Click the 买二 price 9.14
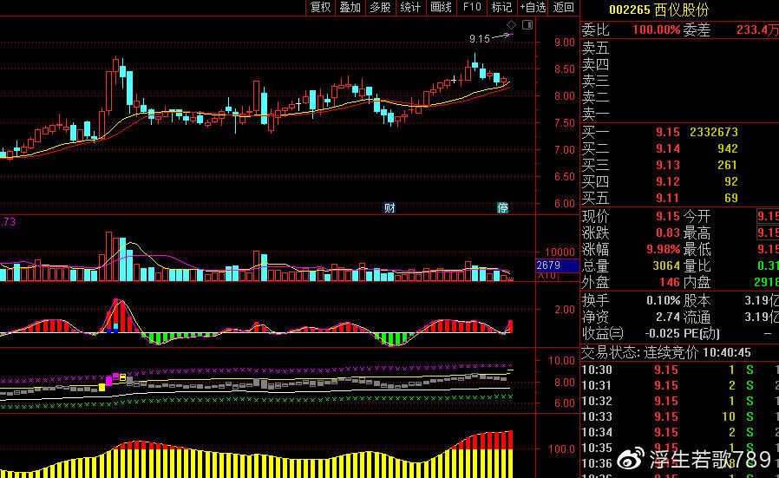The image size is (779, 478). (668, 148)
